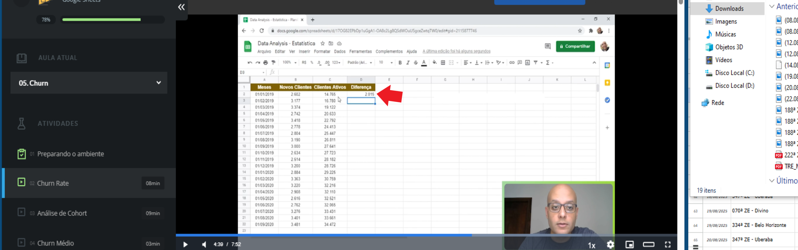Click star icon beside Data Analysis title
Image resolution: width=798 pixels, height=250 pixels.
[323, 44]
